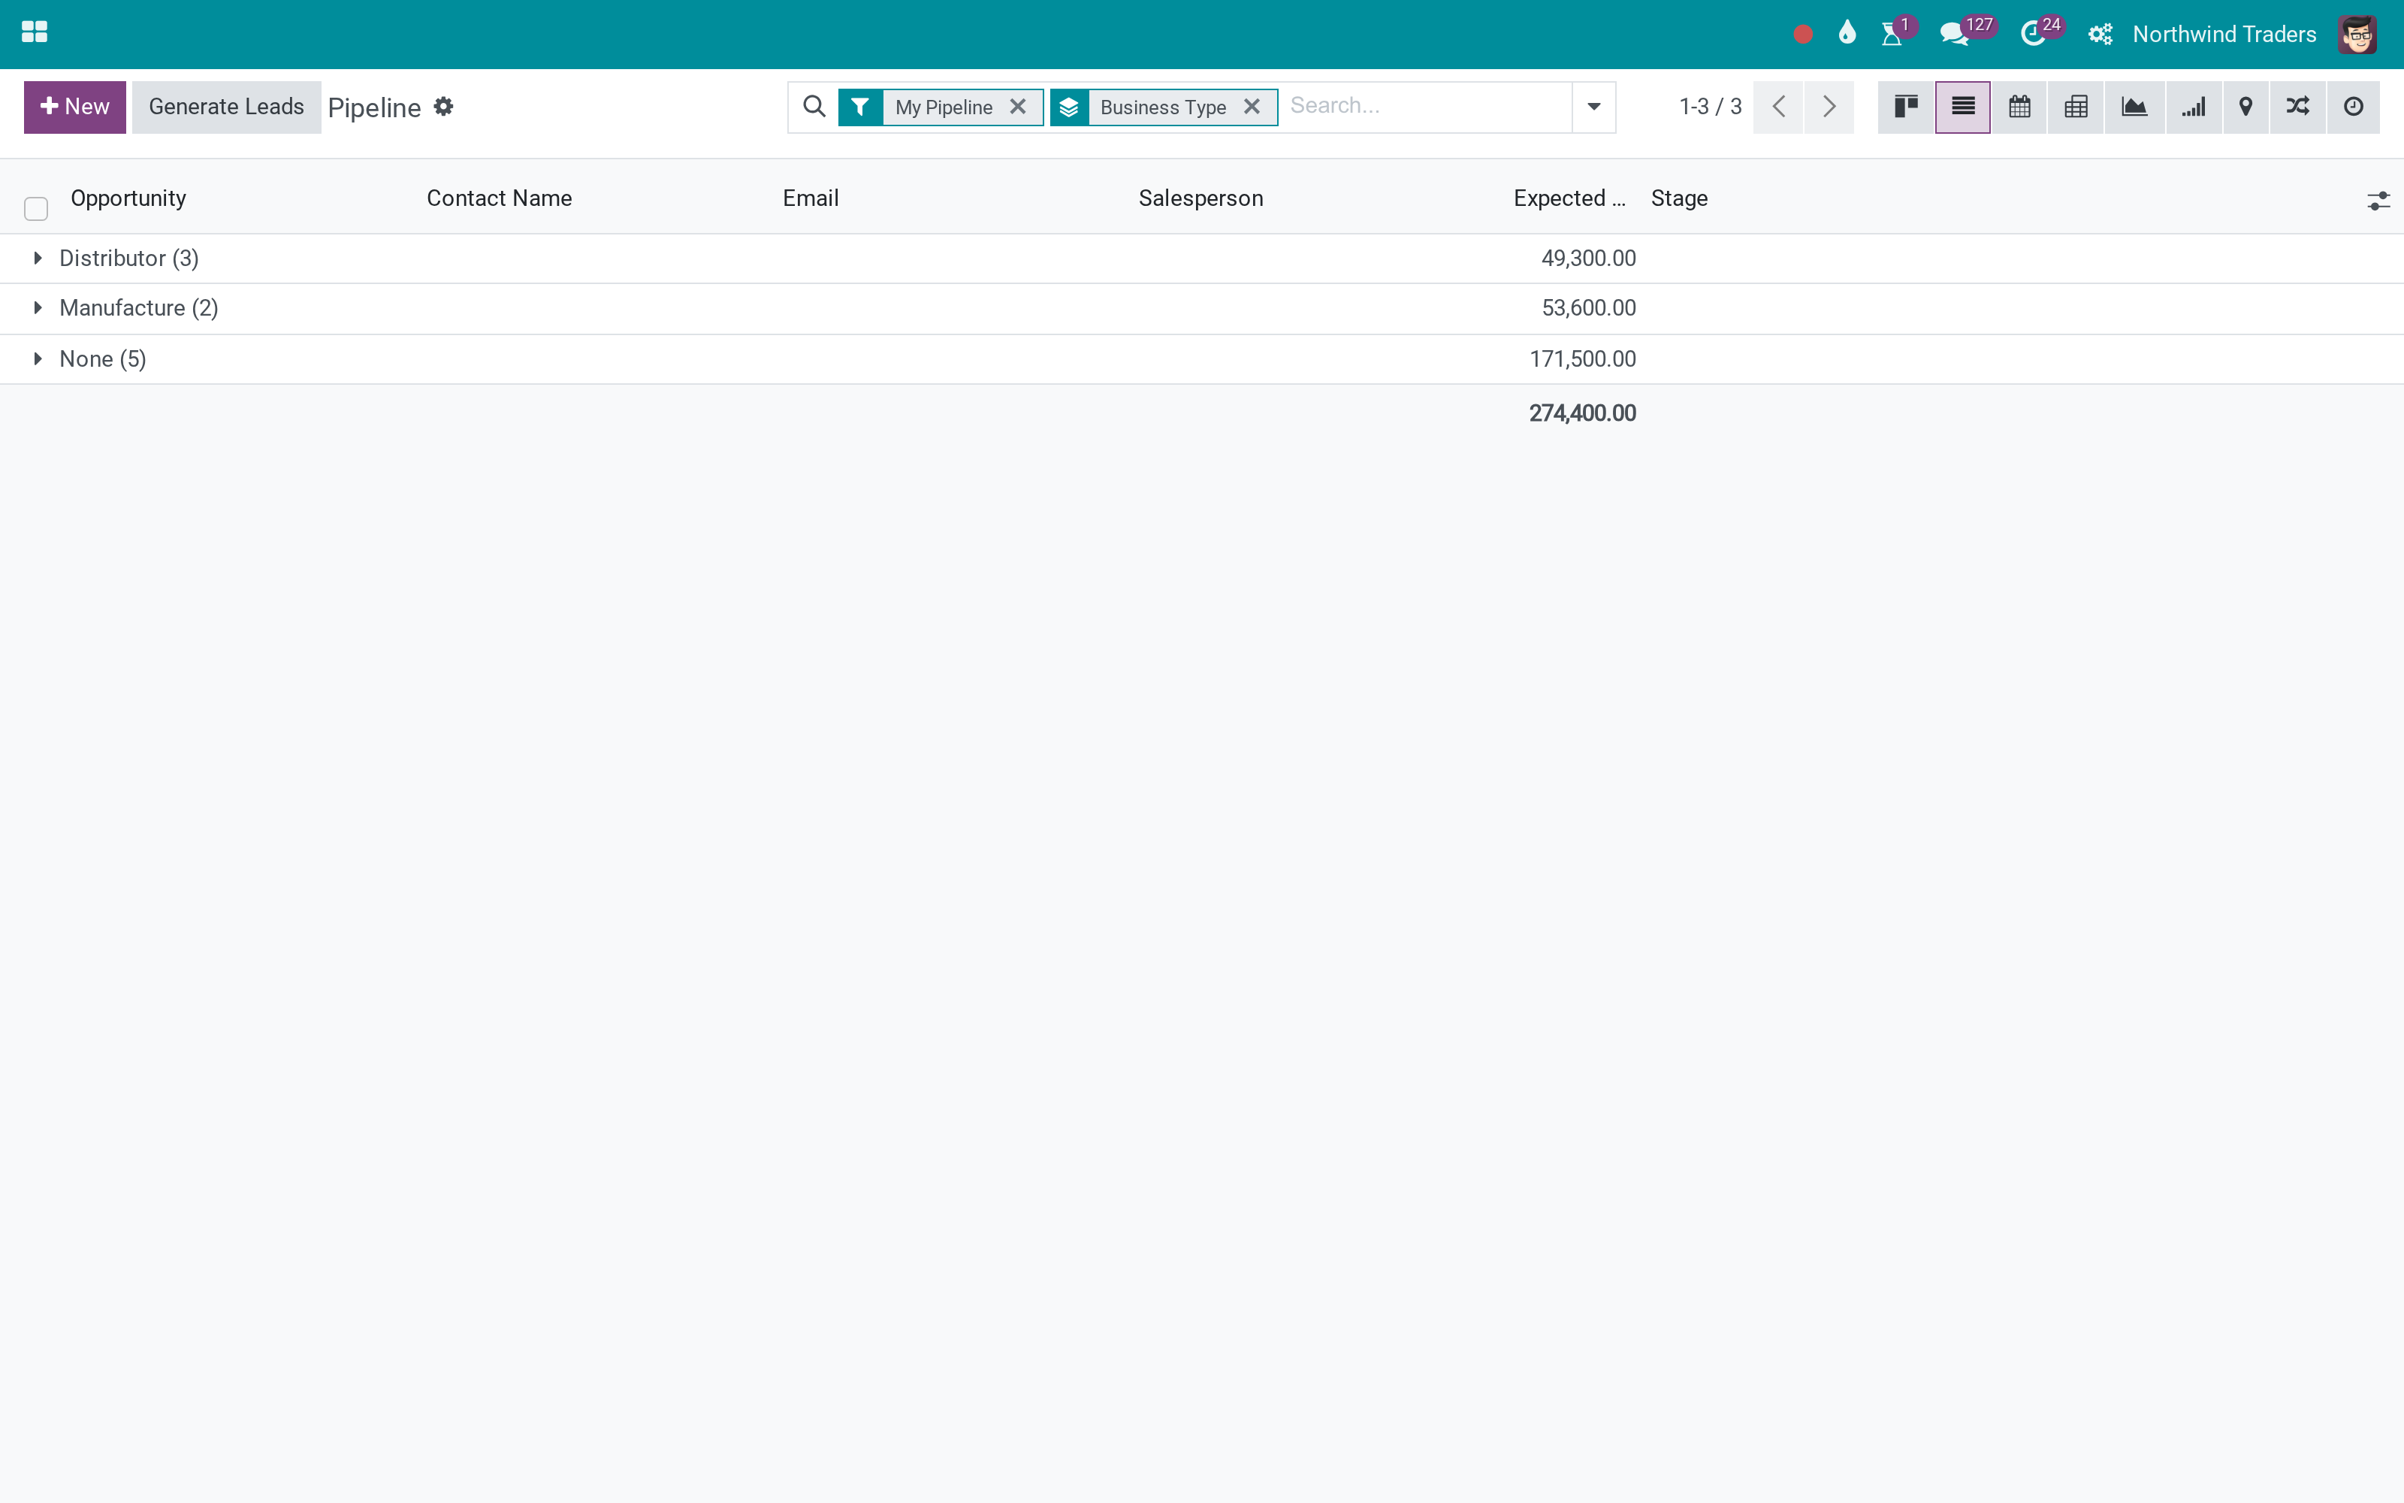
Task: Click the 53,600.00 Manufacture total
Action: coord(1587,308)
